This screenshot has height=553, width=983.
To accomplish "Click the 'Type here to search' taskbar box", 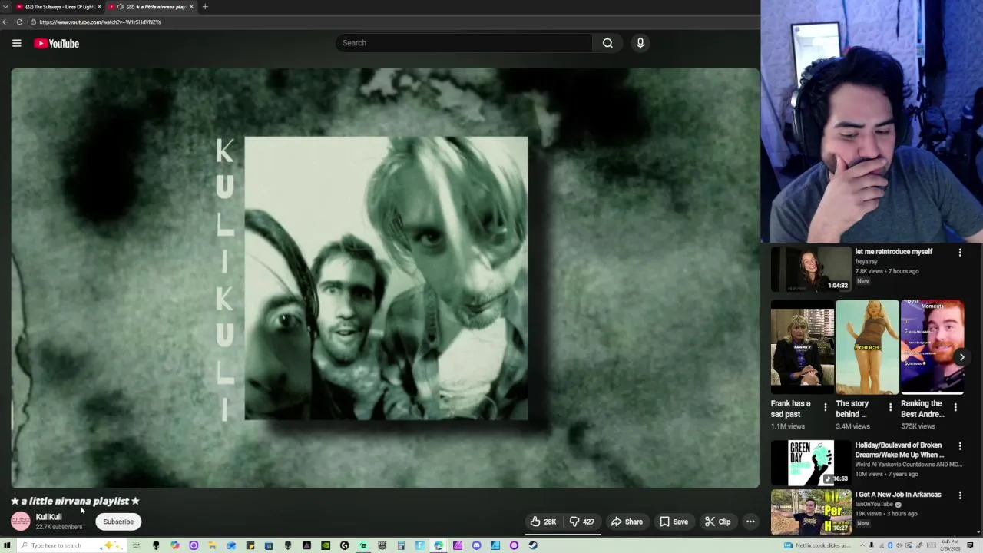I will tap(71, 545).
